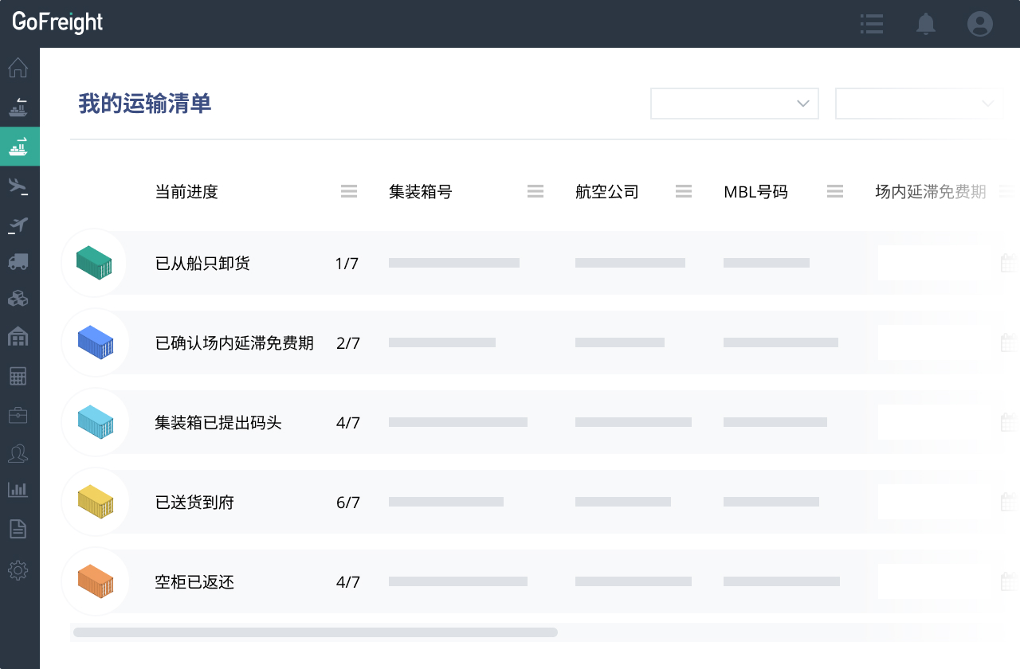Open the briefcase sidebar icon
Image resolution: width=1020 pixels, height=669 pixels.
pyautogui.click(x=18, y=415)
